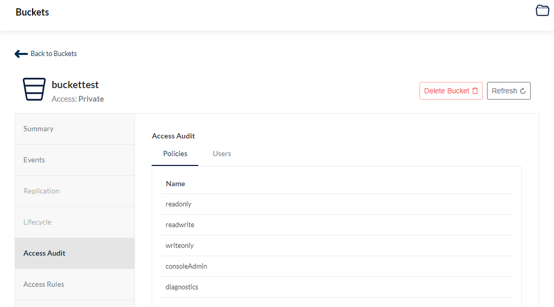The height and width of the screenshot is (307, 554).
Task: Open the folder icon in top right corner
Action: [x=543, y=10]
